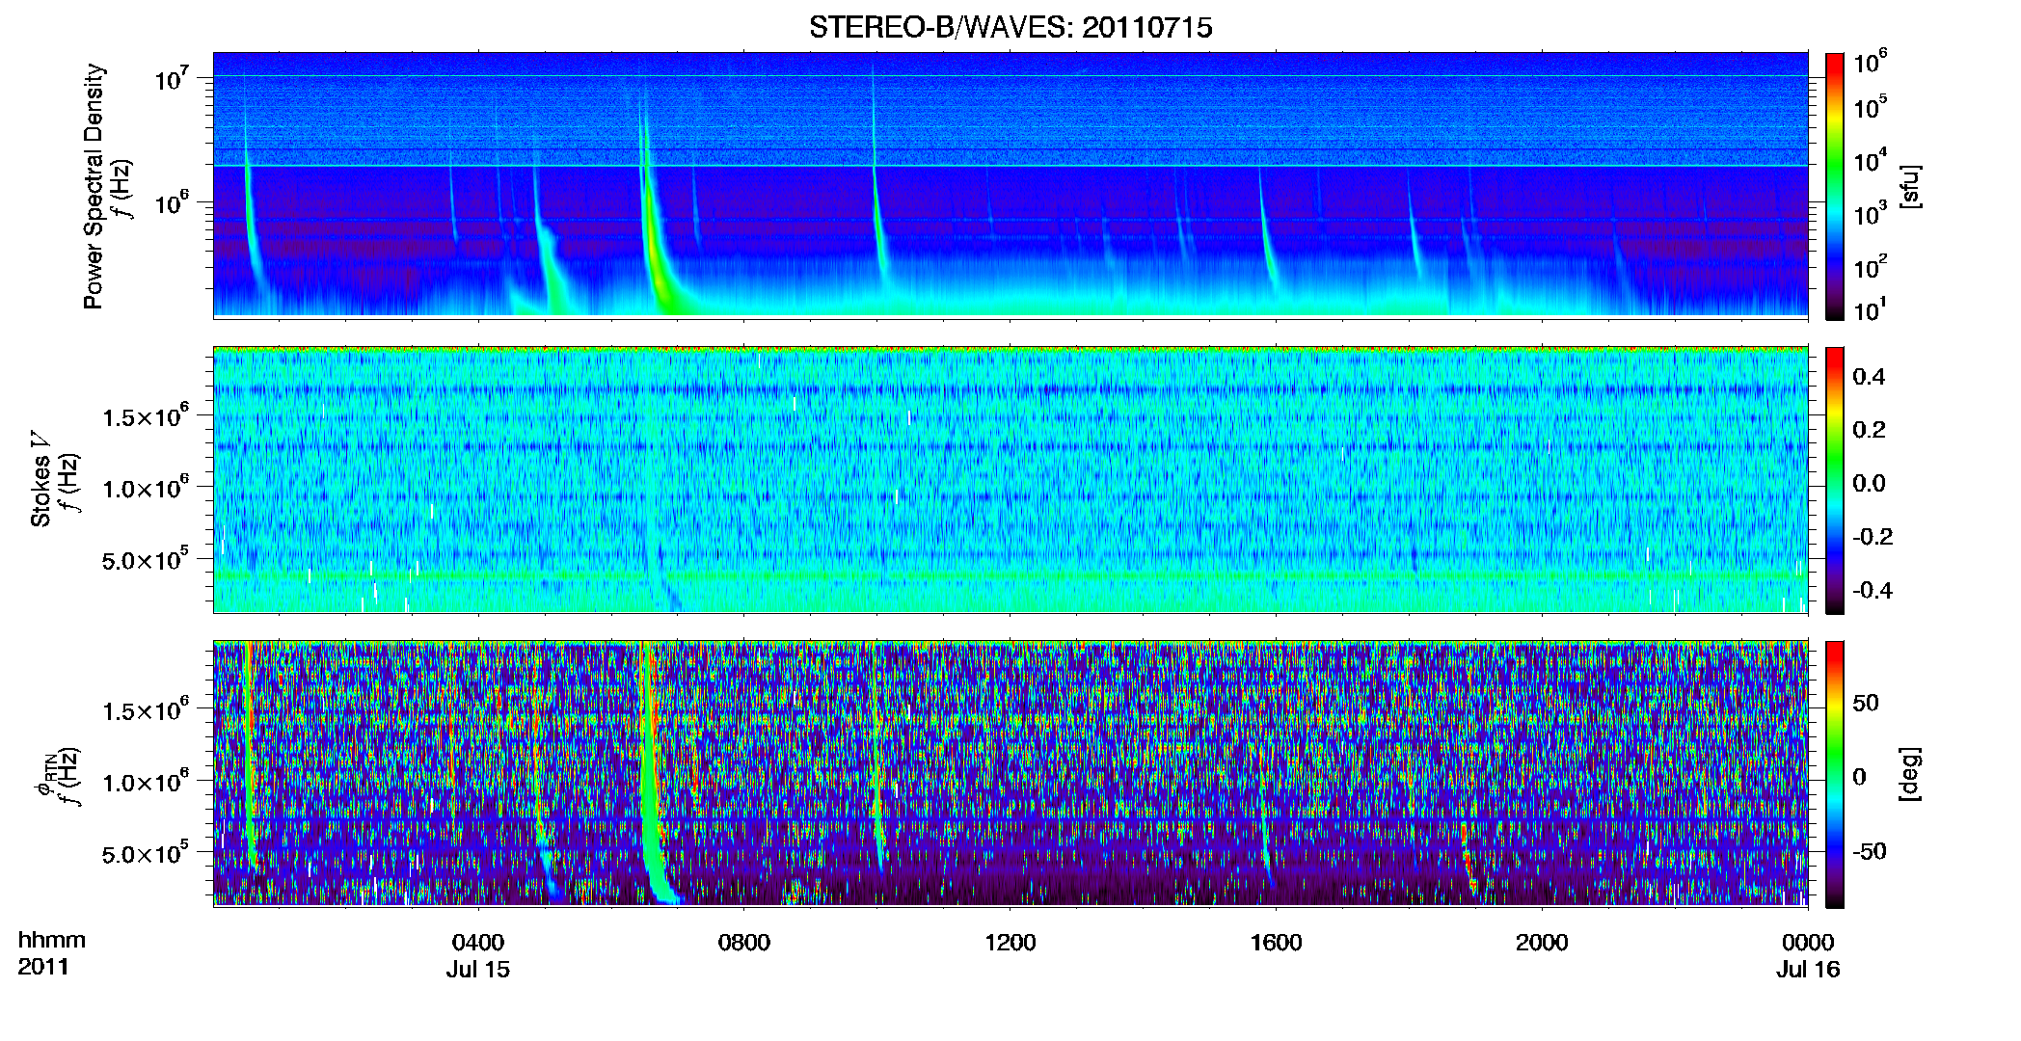
Task: Click the Stokes V color bar
Action: [x=1835, y=480]
